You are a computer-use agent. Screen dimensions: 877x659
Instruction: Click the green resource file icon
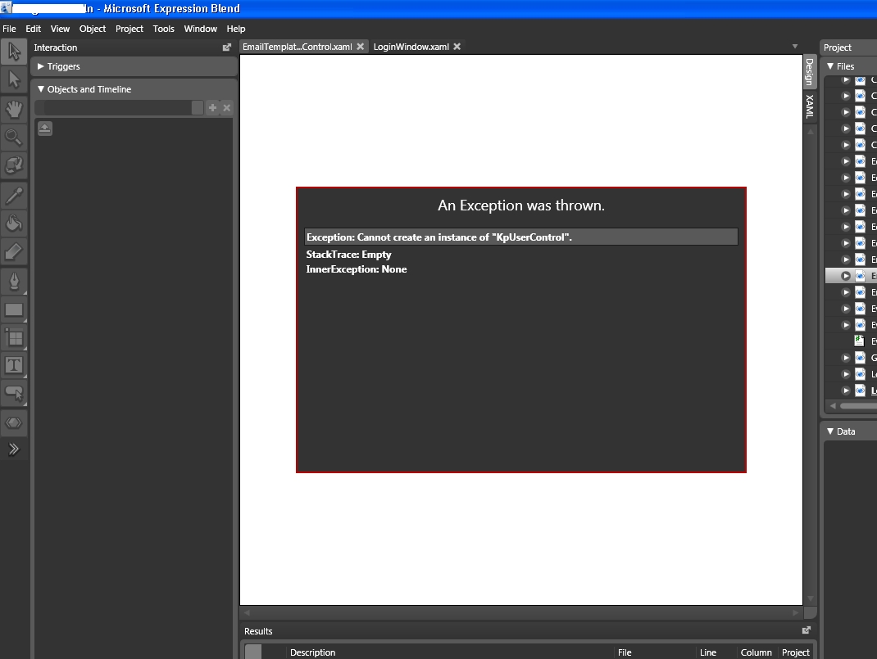(x=860, y=341)
